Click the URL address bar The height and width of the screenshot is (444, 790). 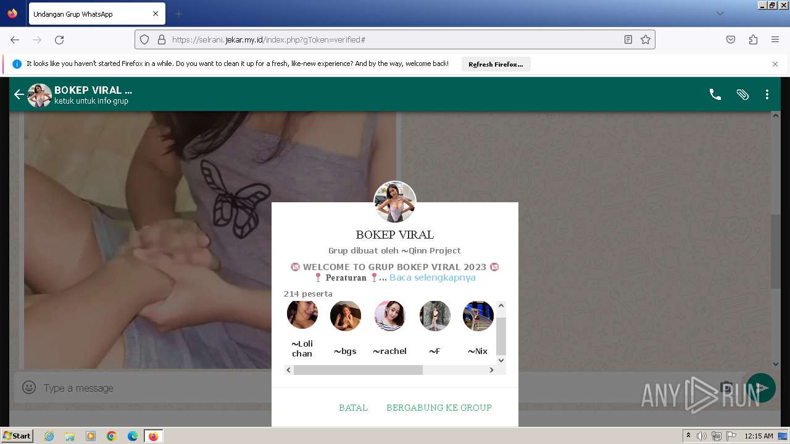click(395, 39)
